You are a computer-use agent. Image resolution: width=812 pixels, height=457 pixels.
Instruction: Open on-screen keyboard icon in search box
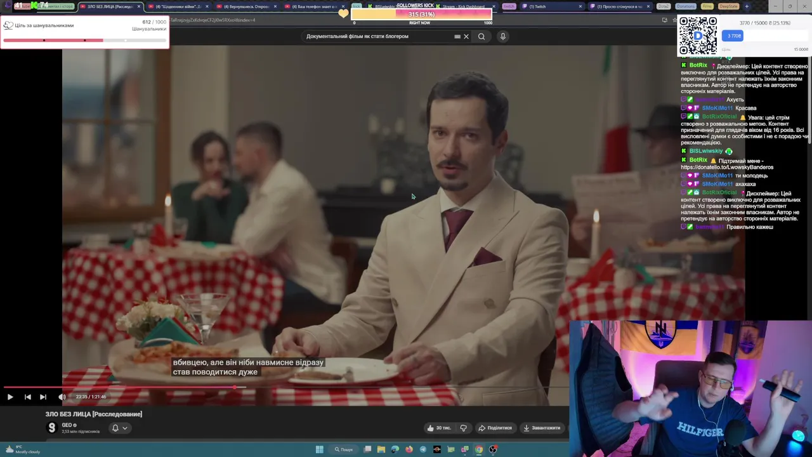click(457, 36)
